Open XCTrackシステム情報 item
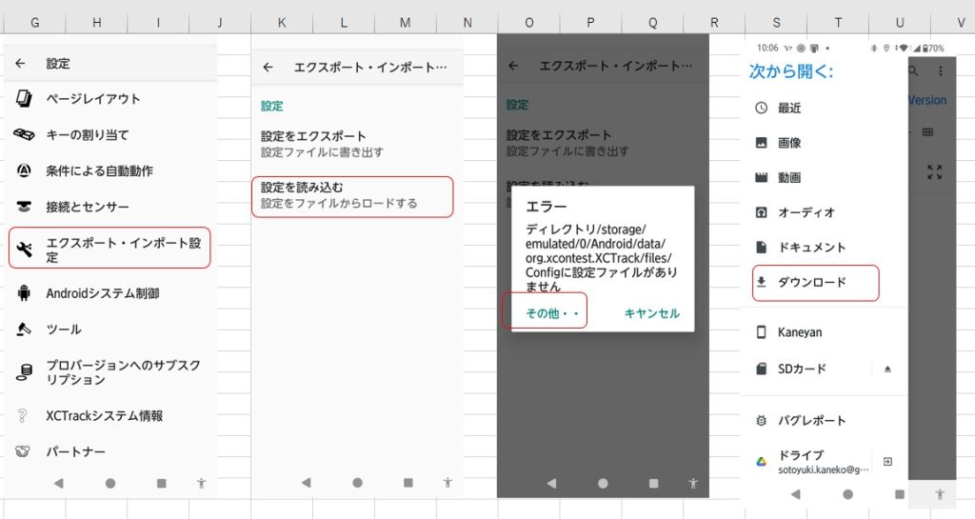The height and width of the screenshot is (519, 975). tap(104, 416)
